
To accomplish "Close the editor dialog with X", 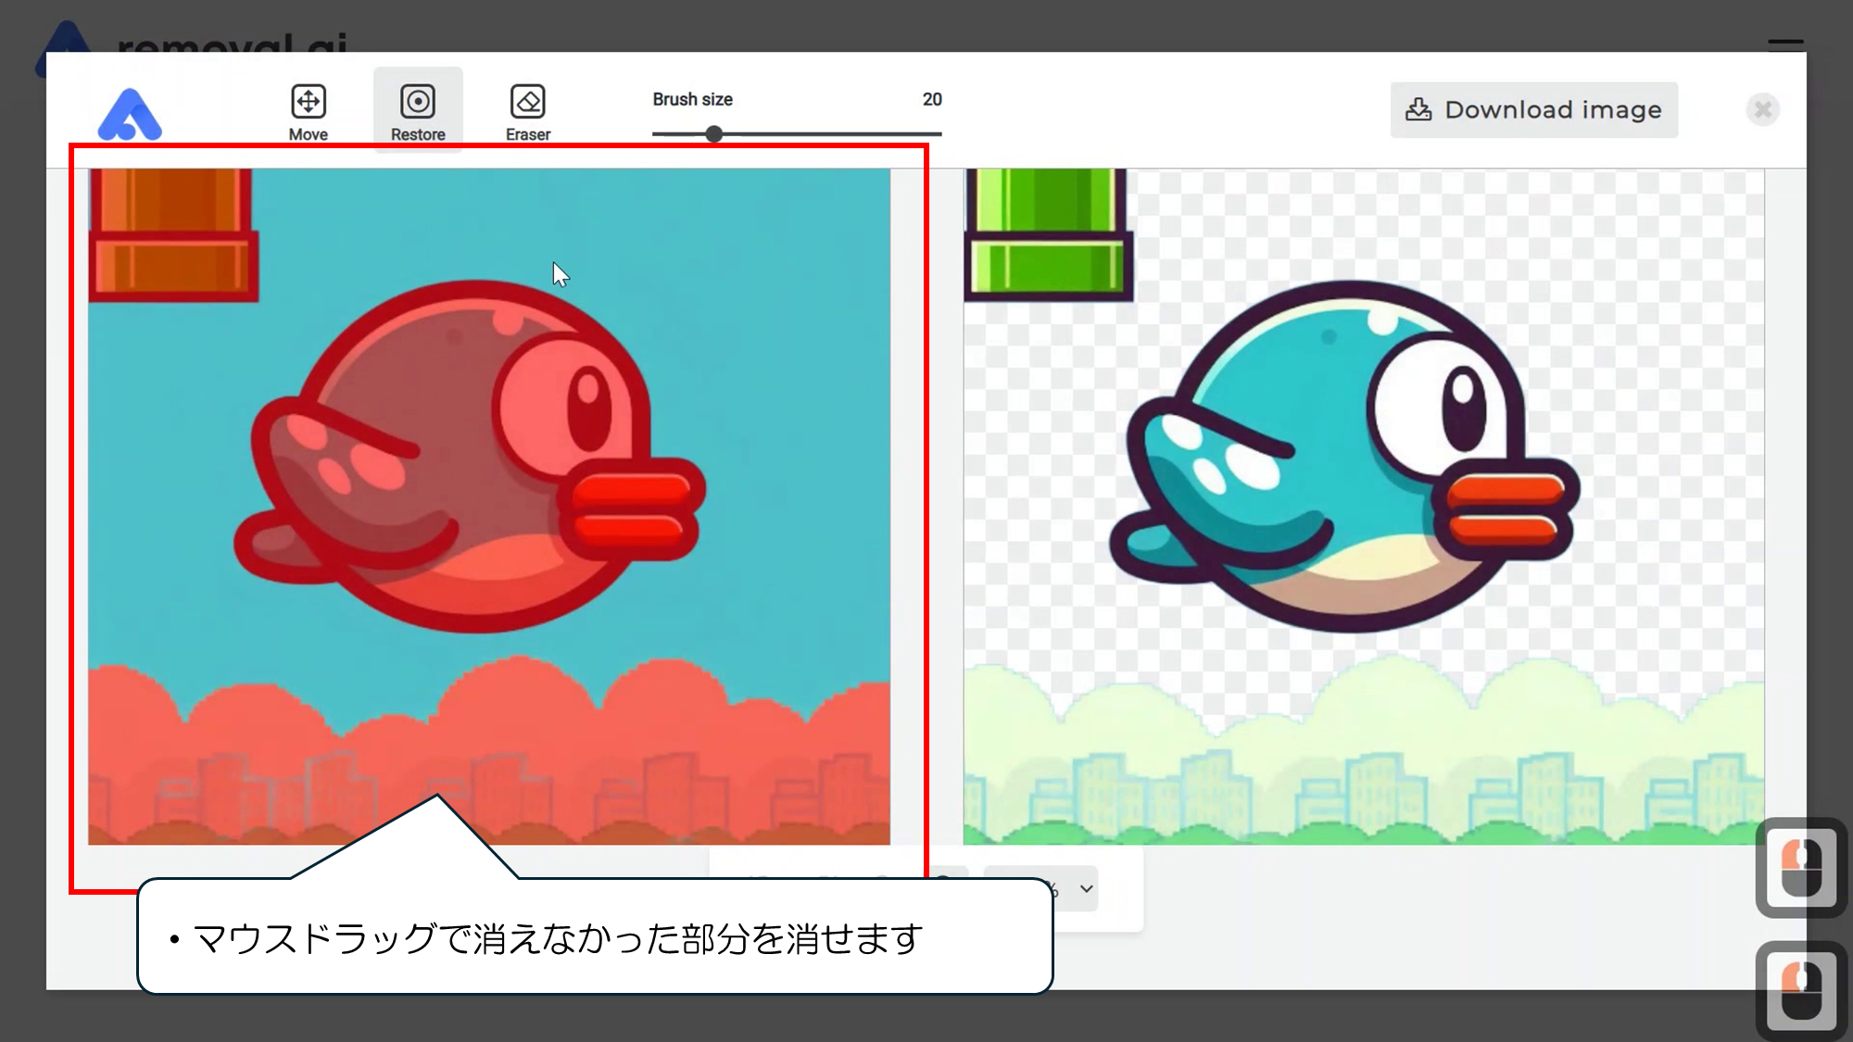I will tap(1762, 110).
